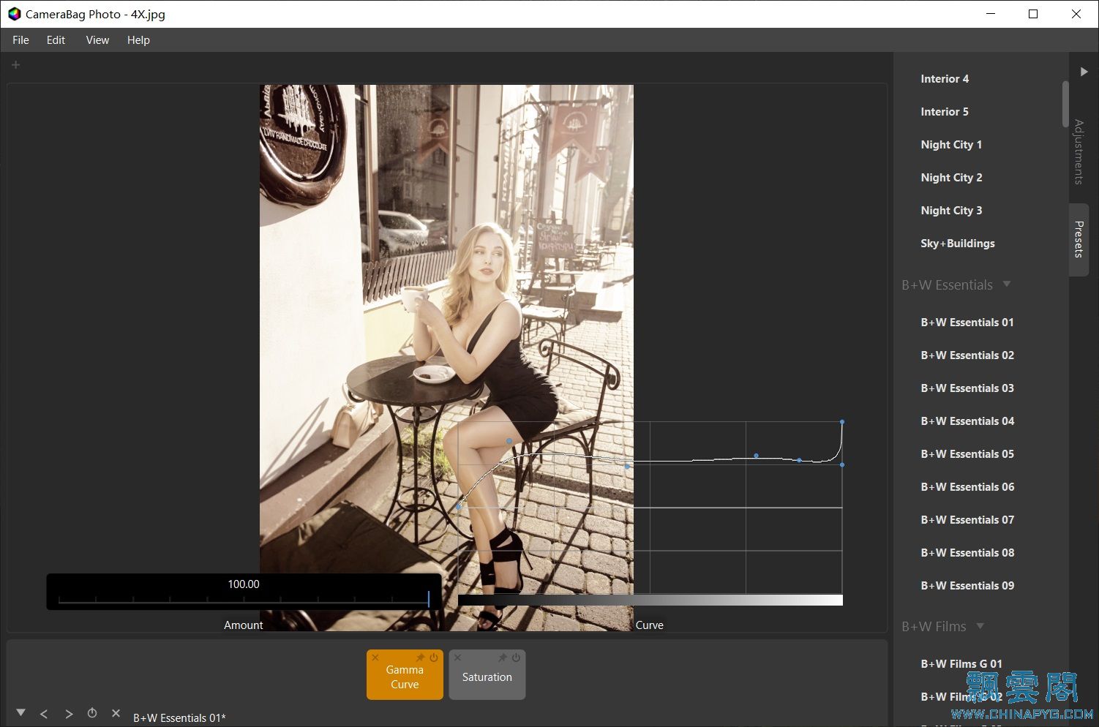Select the bottom-left curve control point

[x=459, y=506]
